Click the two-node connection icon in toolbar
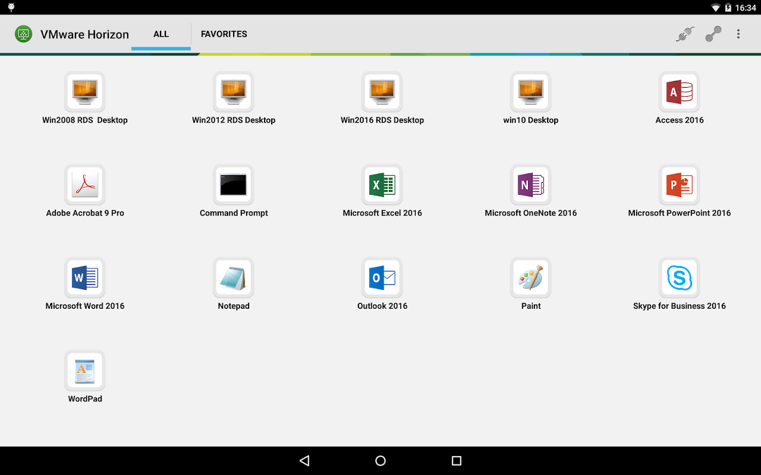This screenshot has width=761, height=475. [x=713, y=34]
